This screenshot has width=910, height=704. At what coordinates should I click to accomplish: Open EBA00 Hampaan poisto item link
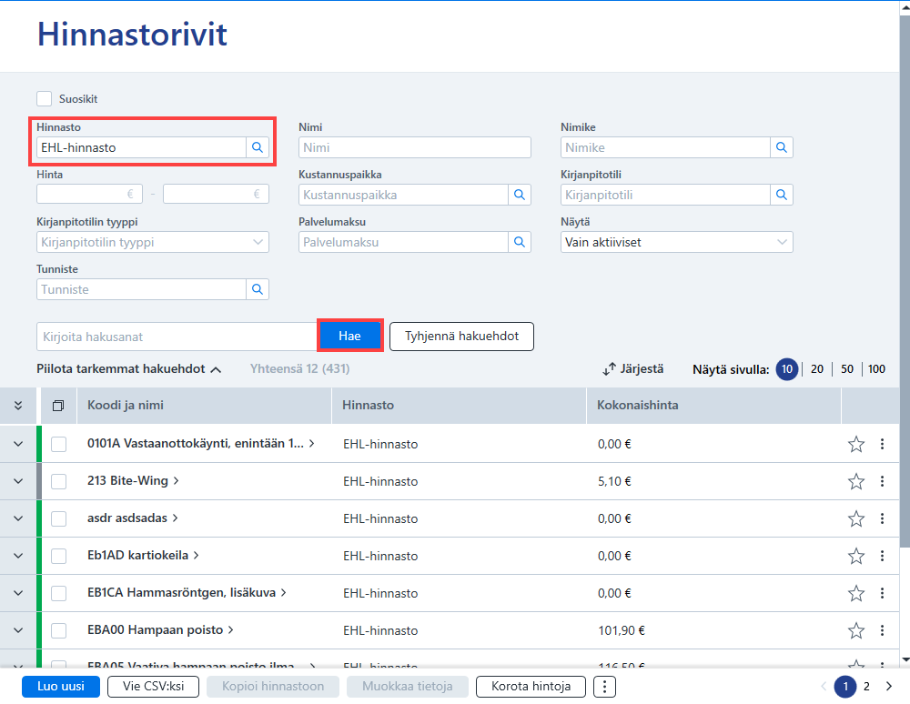[x=160, y=629]
